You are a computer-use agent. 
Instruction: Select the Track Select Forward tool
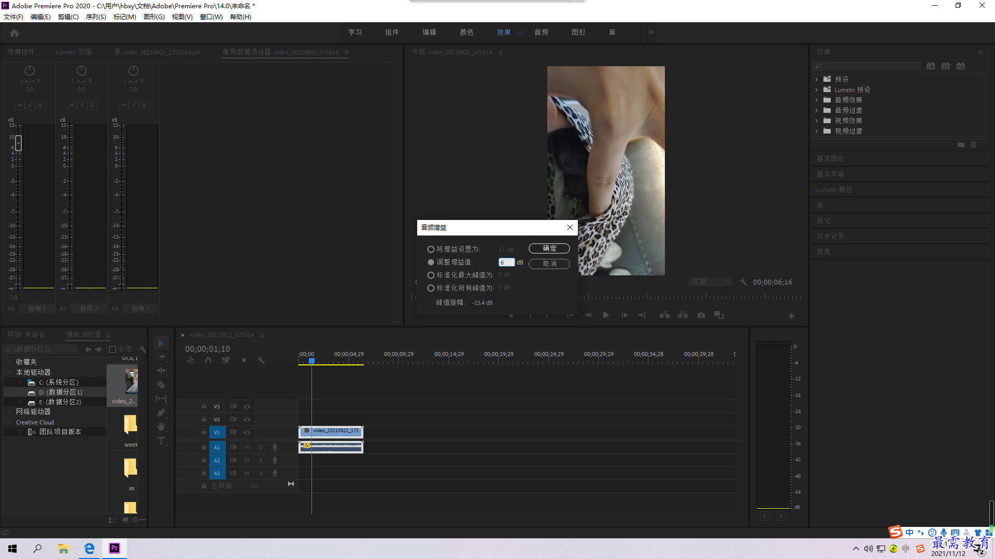coord(161,357)
